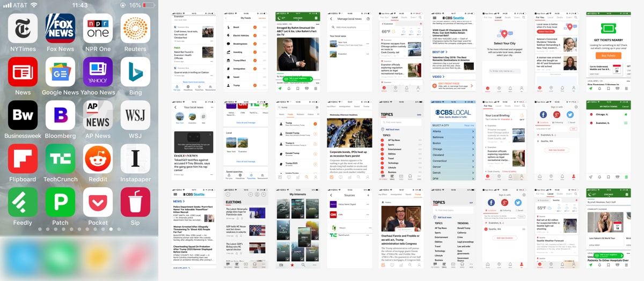Open more options for Evanston in Manage local news
The width and height of the screenshot is (644, 281).
pyautogui.click(x=368, y=54)
